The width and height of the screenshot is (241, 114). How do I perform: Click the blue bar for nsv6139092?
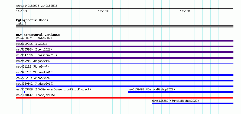(x=181, y=92)
